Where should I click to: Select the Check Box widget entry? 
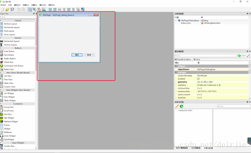coord(9,62)
